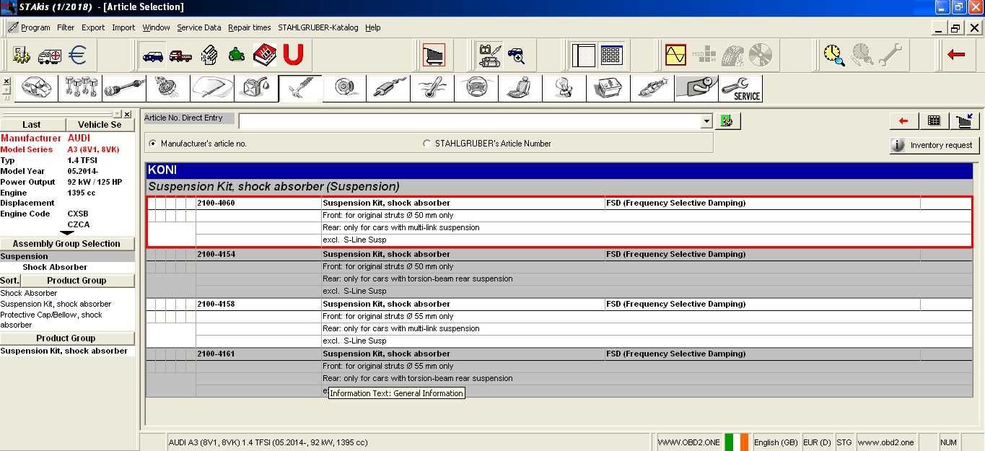
Task: Select Shock Absorber in product list
Action: (x=29, y=293)
